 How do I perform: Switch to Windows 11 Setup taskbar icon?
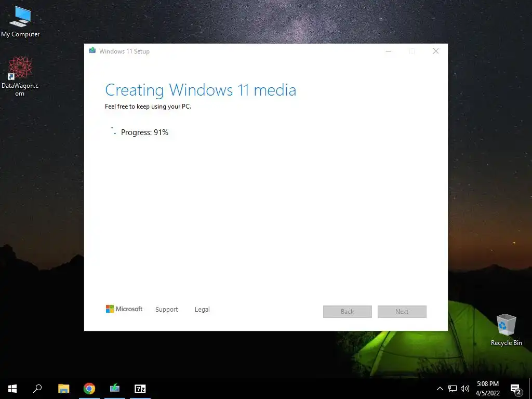115,389
